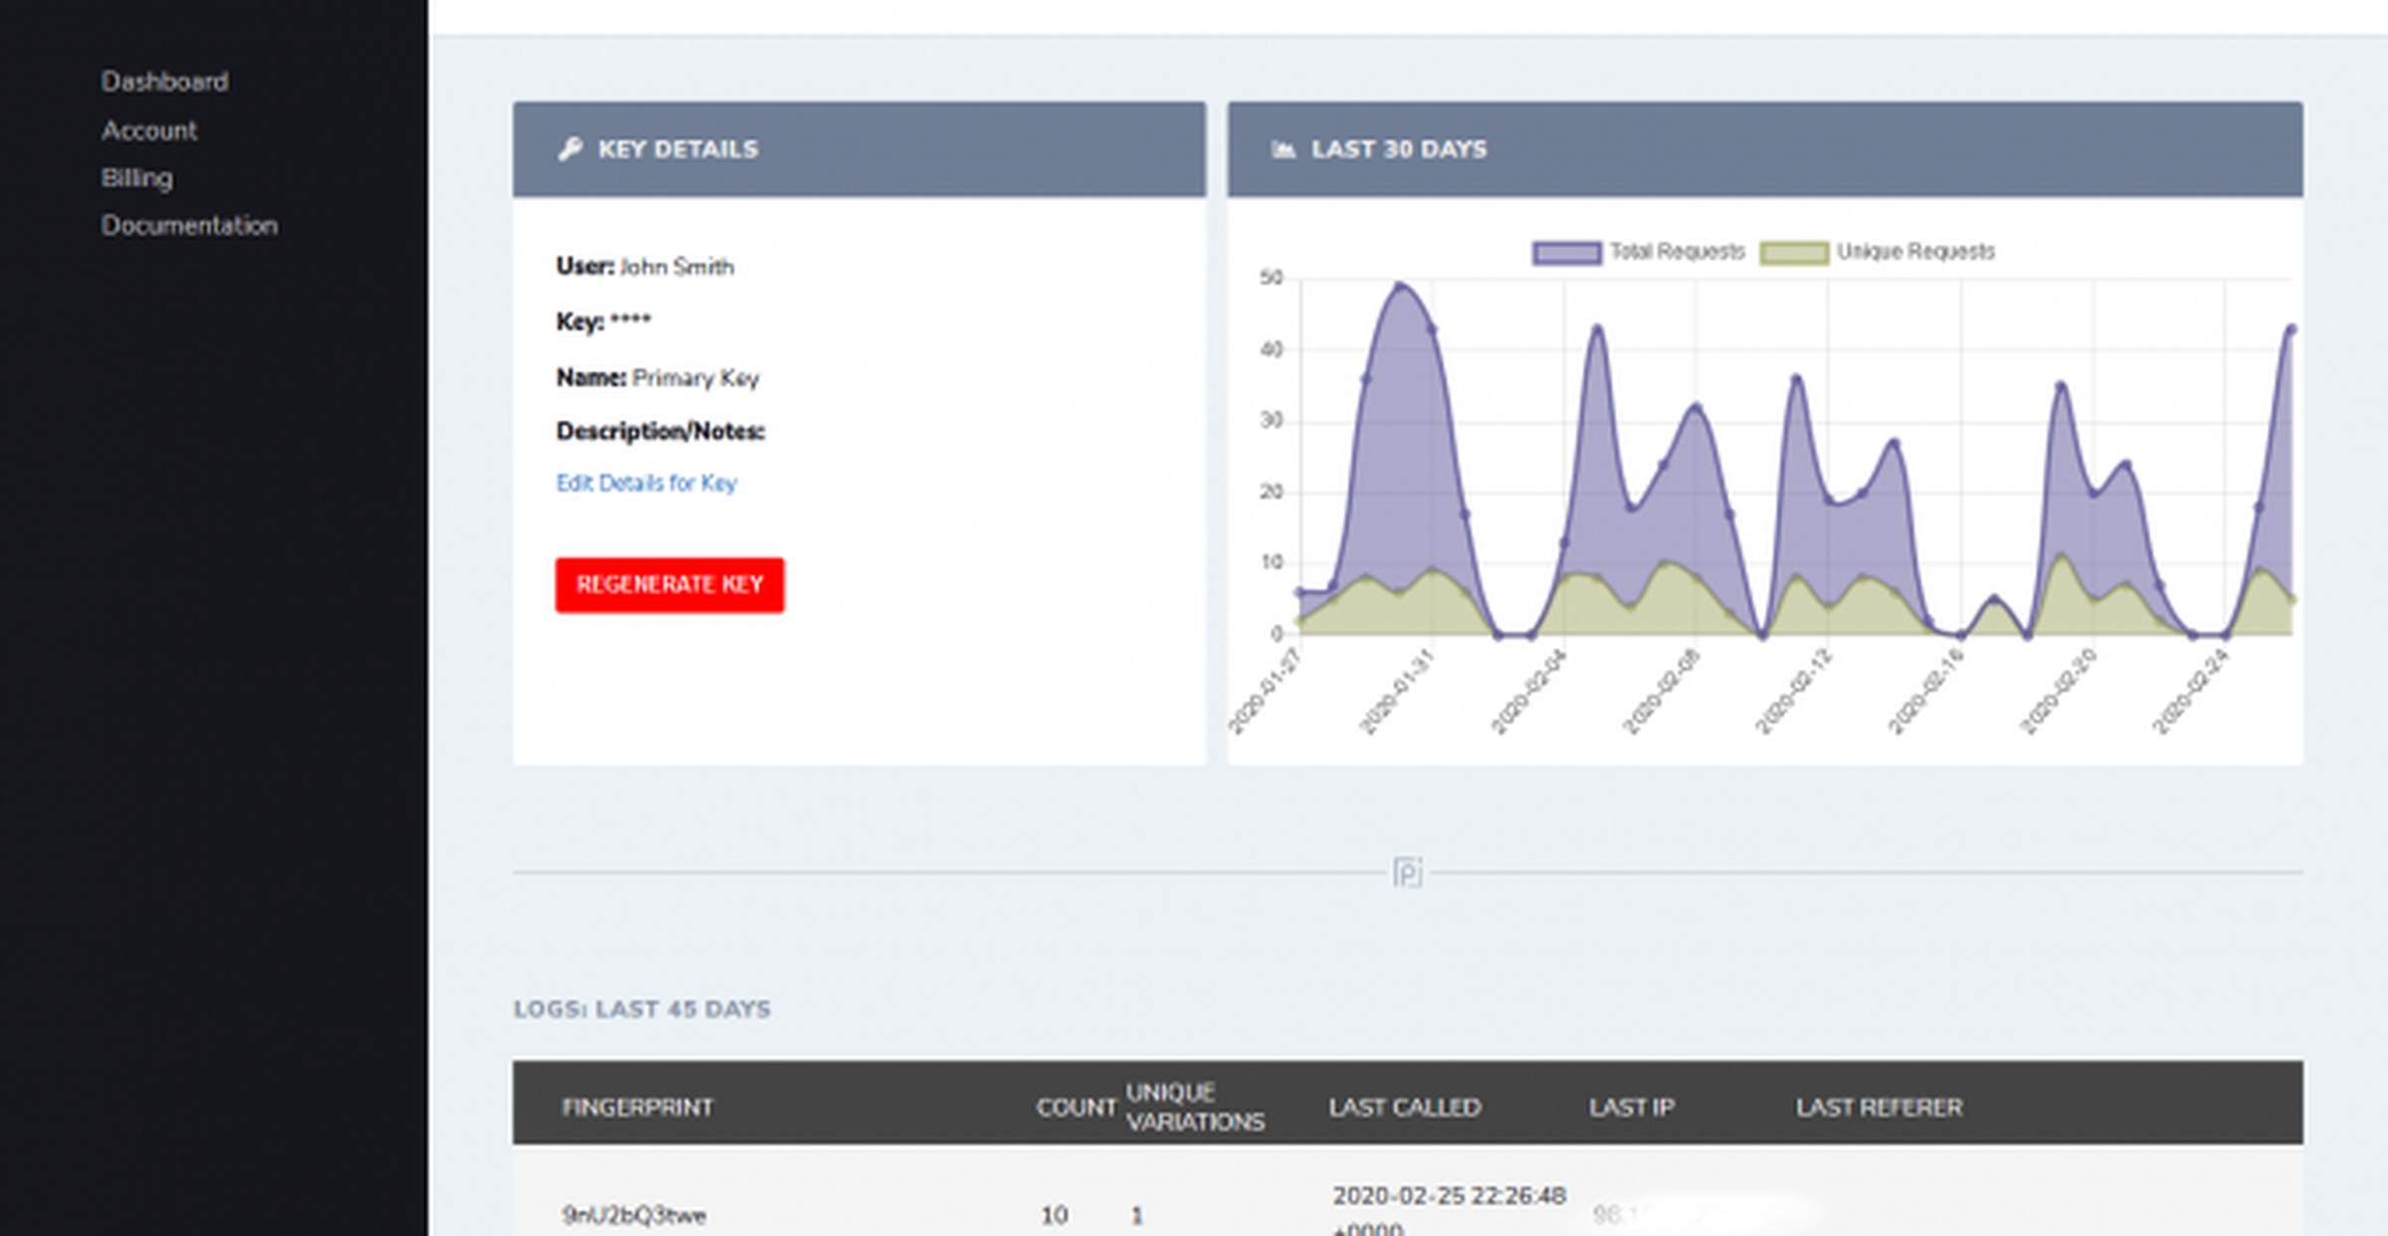Open Documentation from the sidebar
Viewport: 2388px width, 1236px height.
(x=190, y=226)
